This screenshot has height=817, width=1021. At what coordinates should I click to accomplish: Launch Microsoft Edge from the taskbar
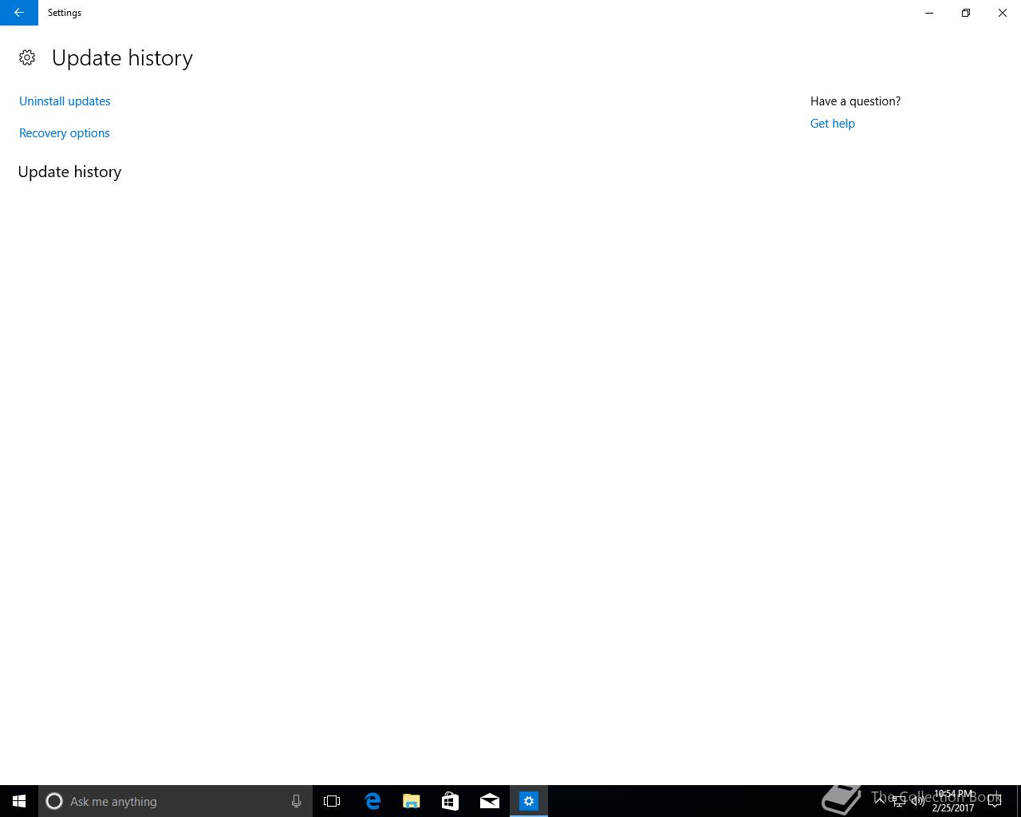373,801
